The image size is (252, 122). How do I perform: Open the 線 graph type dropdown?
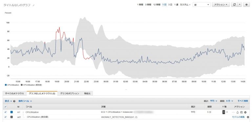201,5
